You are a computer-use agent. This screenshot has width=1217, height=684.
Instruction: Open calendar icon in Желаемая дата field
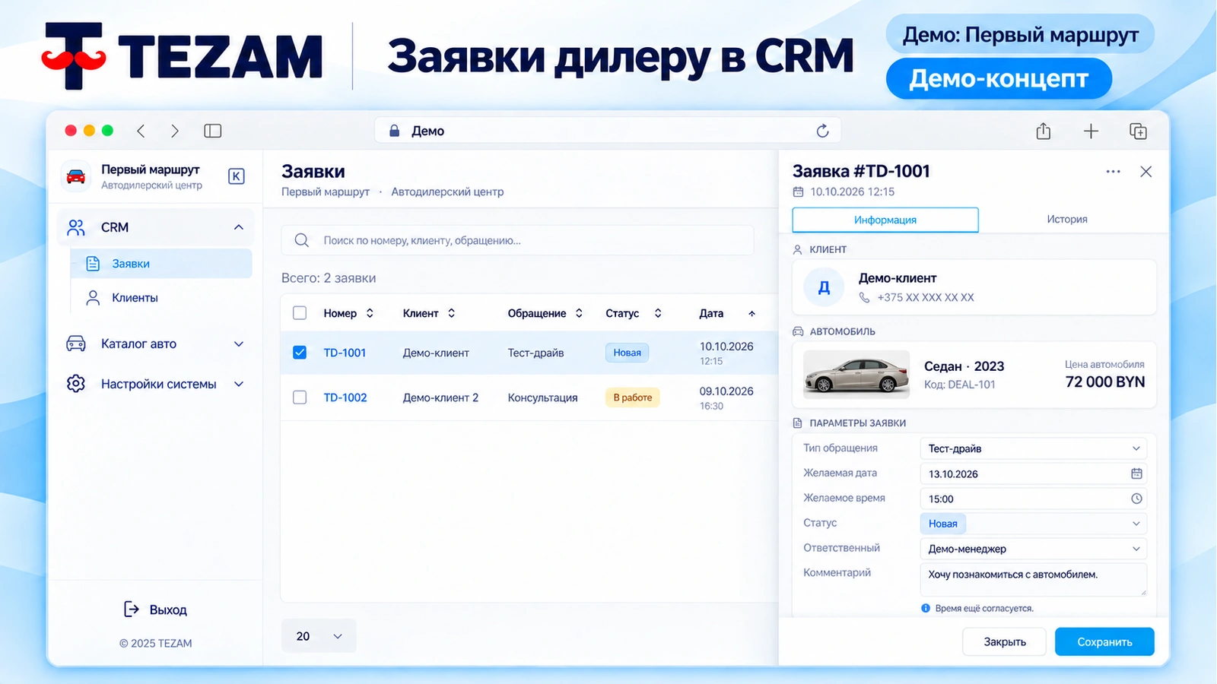(1136, 473)
